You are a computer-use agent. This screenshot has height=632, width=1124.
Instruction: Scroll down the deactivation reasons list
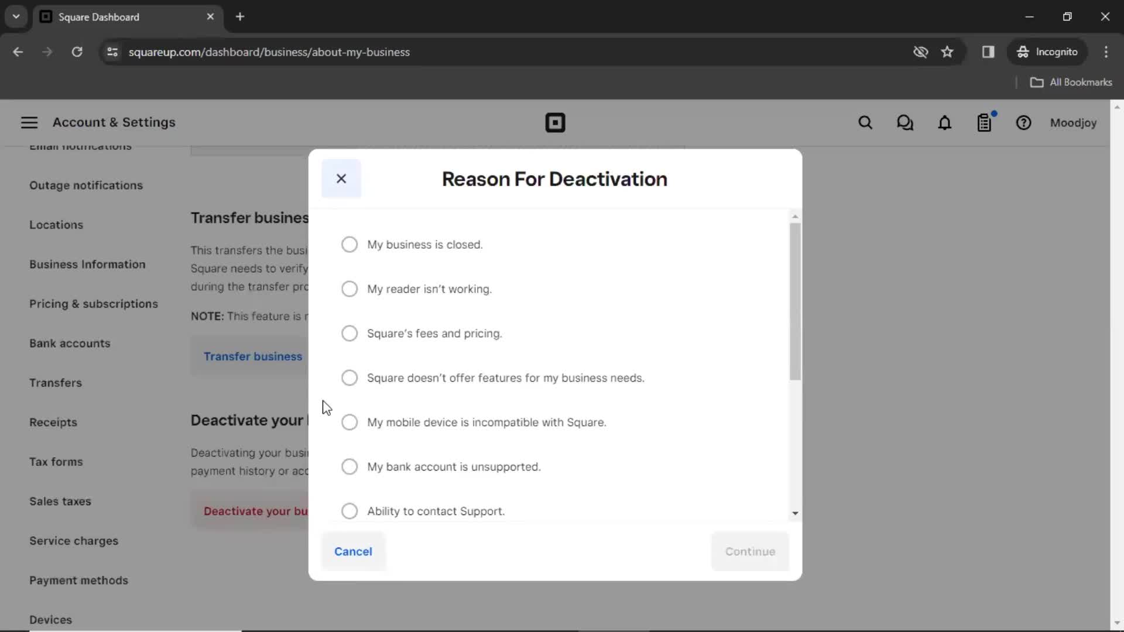(794, 513)
